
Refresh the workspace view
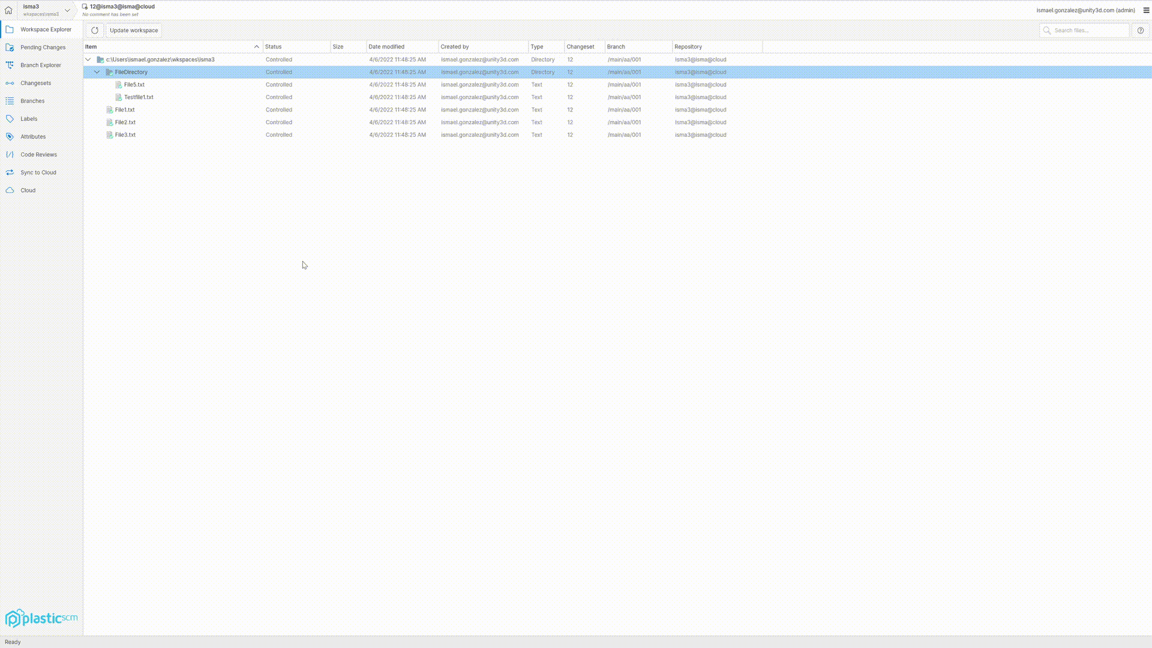pos(94,30)
